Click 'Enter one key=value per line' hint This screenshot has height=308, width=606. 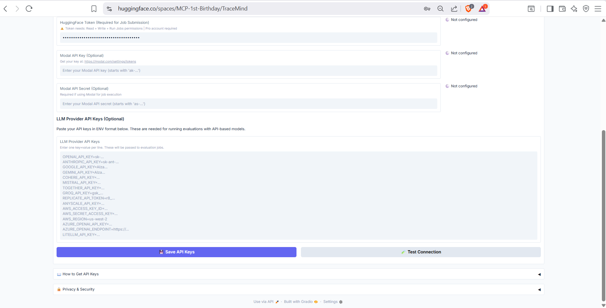[x=112, y=148]
